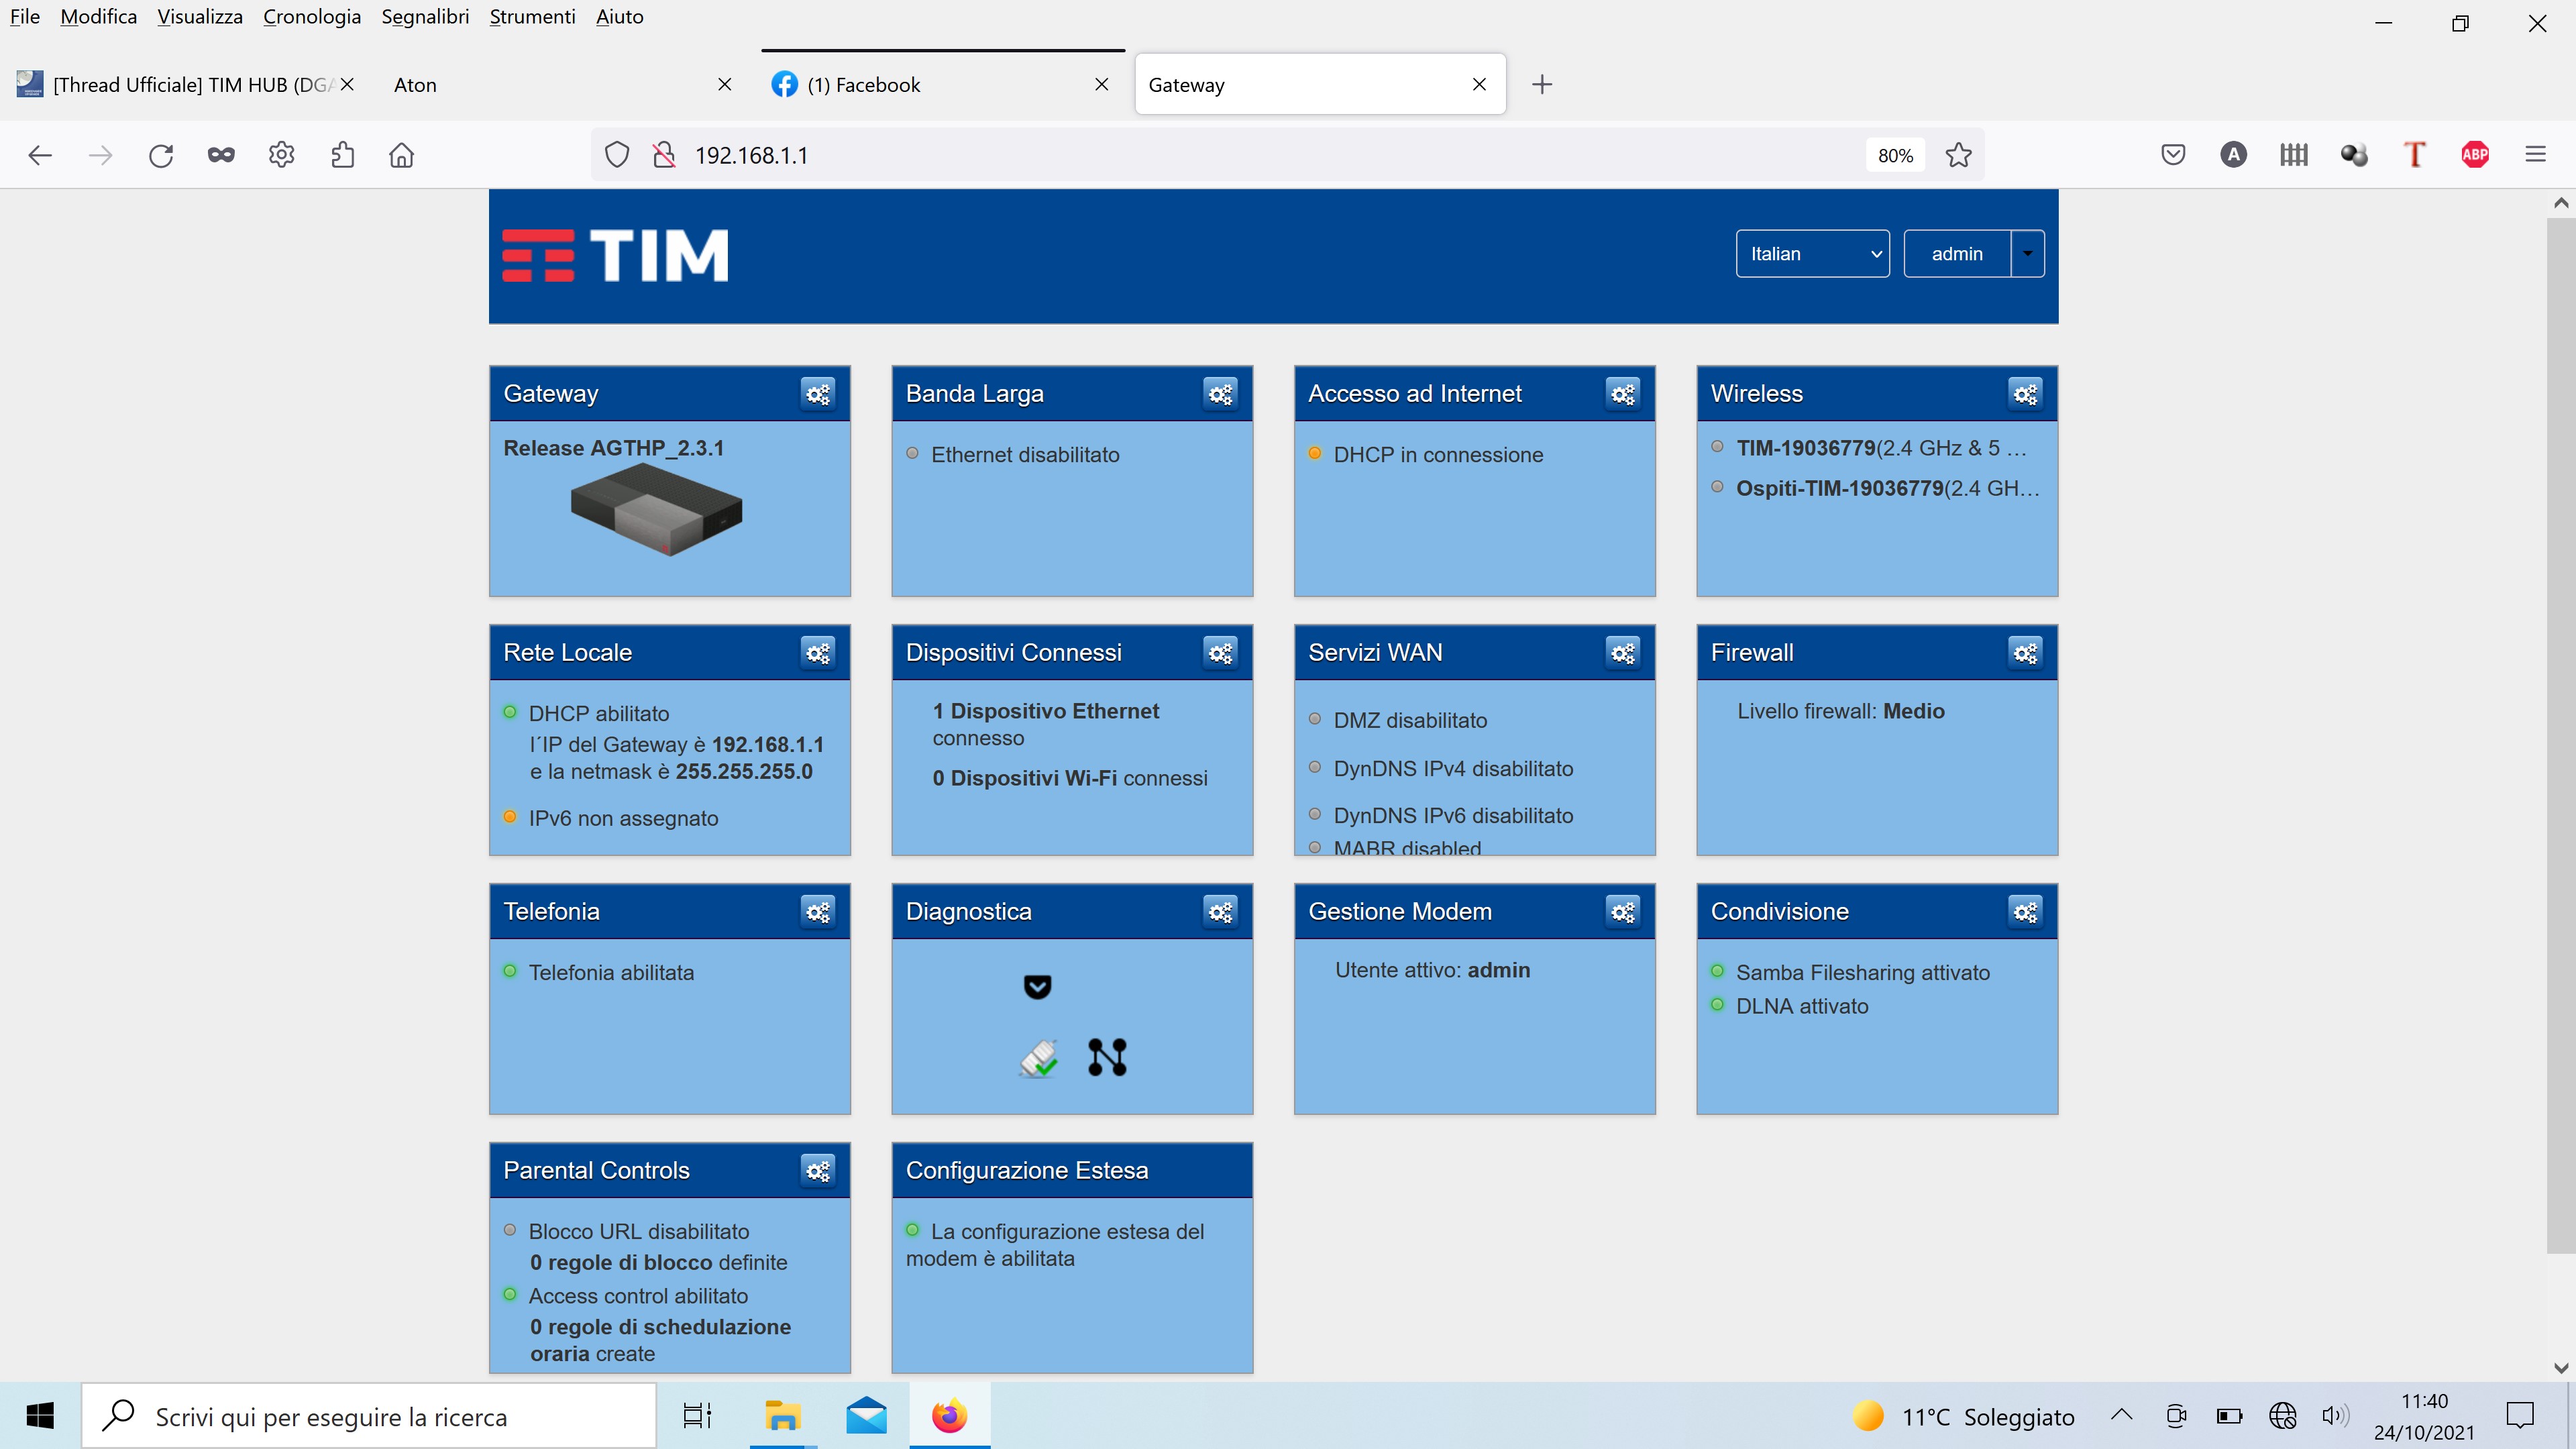Image resolution: width=2576 pixels, height=1449 pixels.
Task: Click the 80% zoom level indicator
Action: [x=1895, y=155]
